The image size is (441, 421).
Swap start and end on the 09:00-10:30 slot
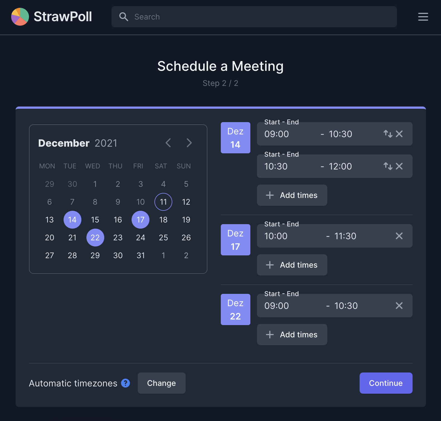(388, 134)
